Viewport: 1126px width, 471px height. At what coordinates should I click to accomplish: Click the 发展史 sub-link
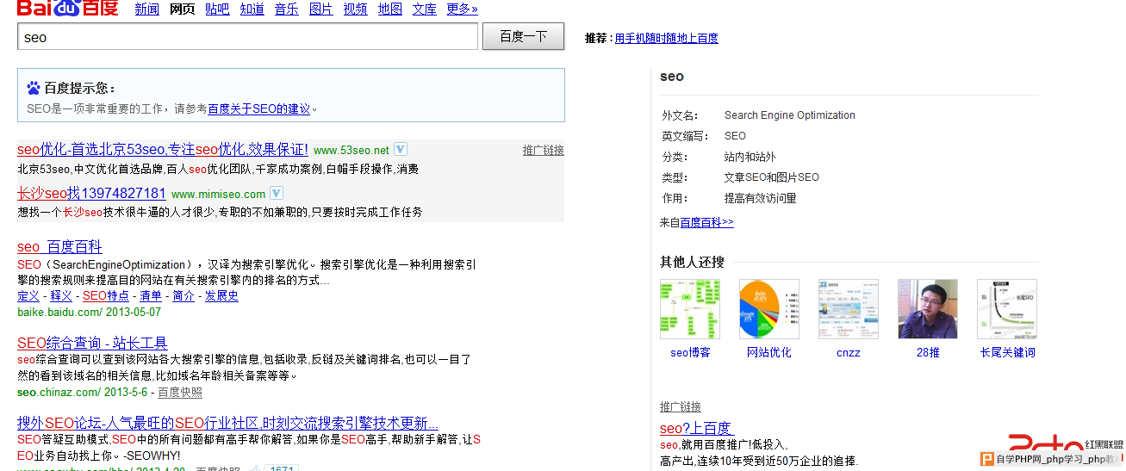(221, 295)
